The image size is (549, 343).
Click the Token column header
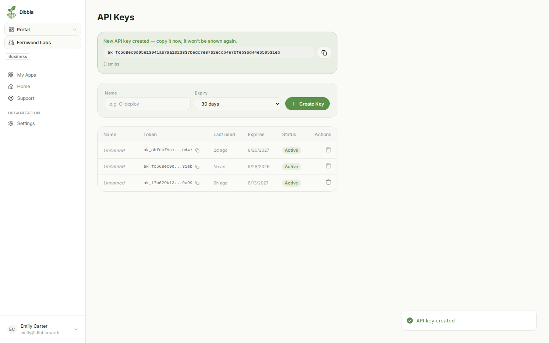pyautogui.click(x=150, y=135)
